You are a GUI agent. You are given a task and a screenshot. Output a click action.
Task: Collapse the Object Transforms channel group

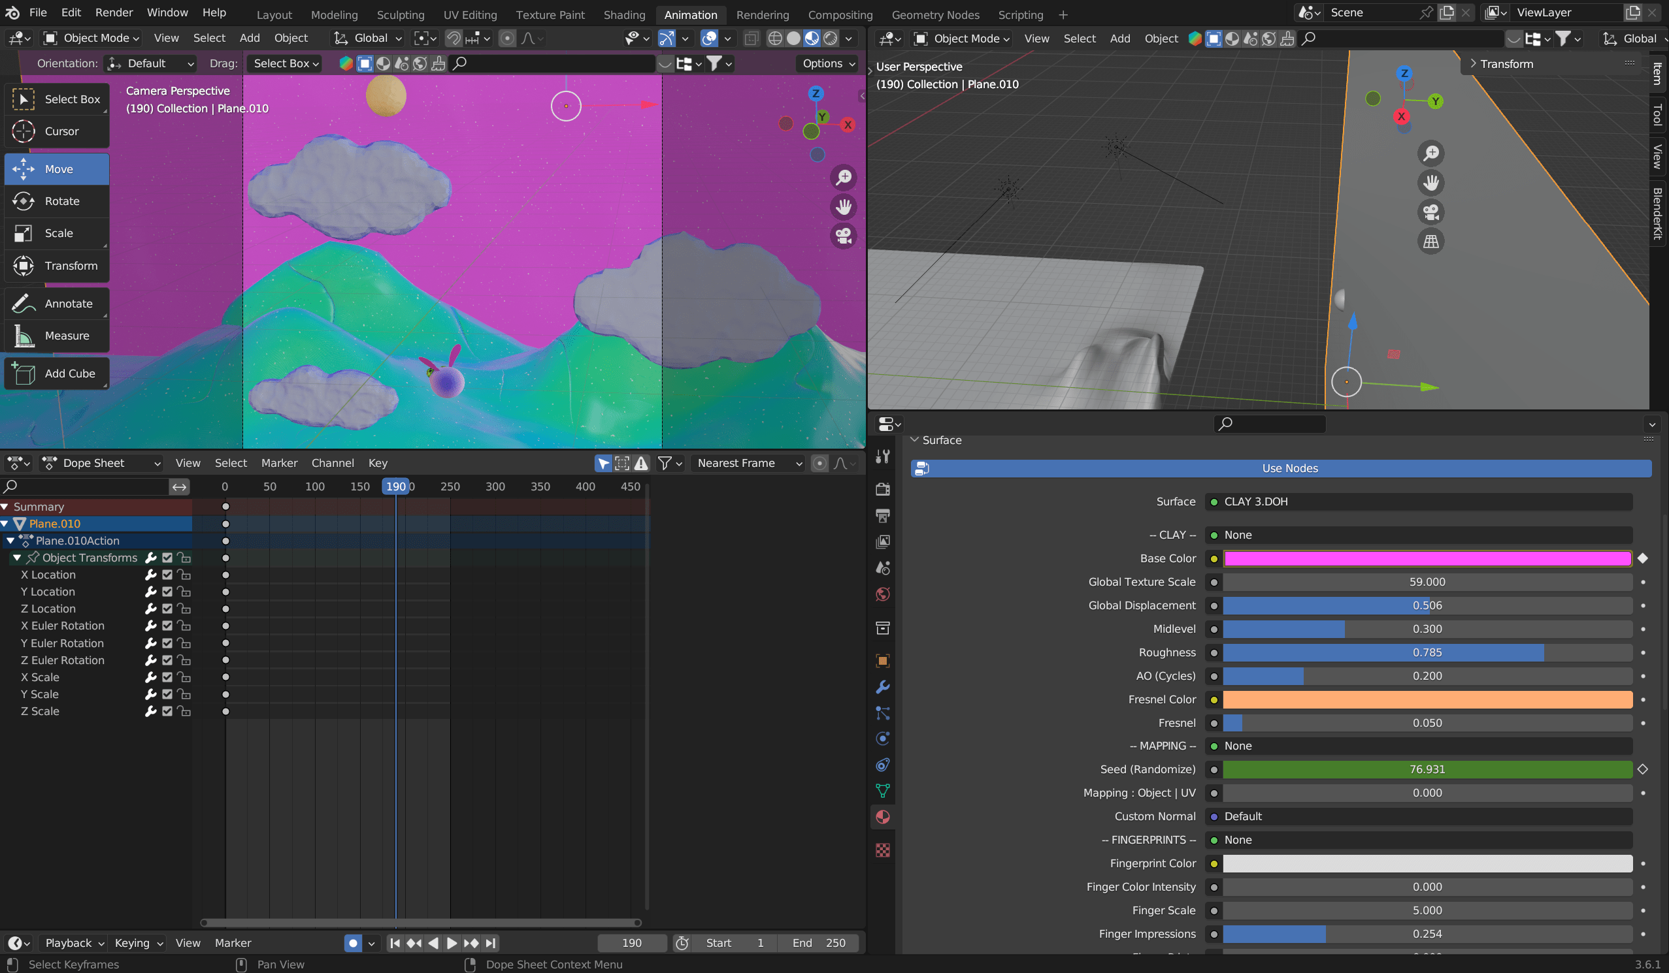tap(17, 558)
